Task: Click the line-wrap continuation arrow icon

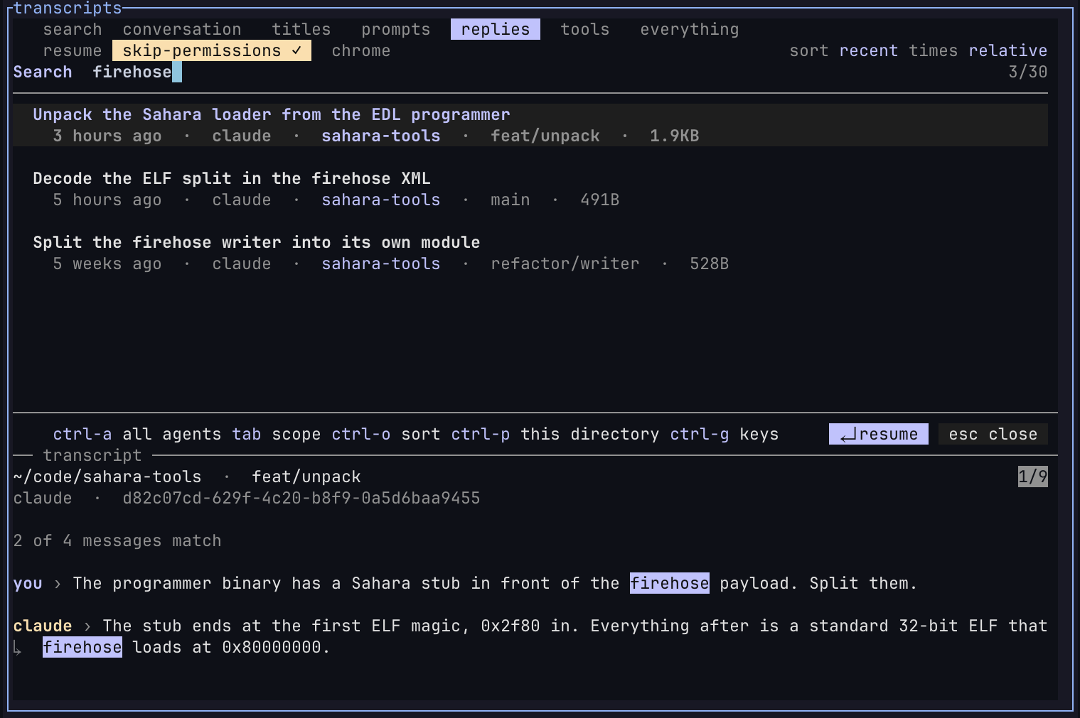Action: 18,648
